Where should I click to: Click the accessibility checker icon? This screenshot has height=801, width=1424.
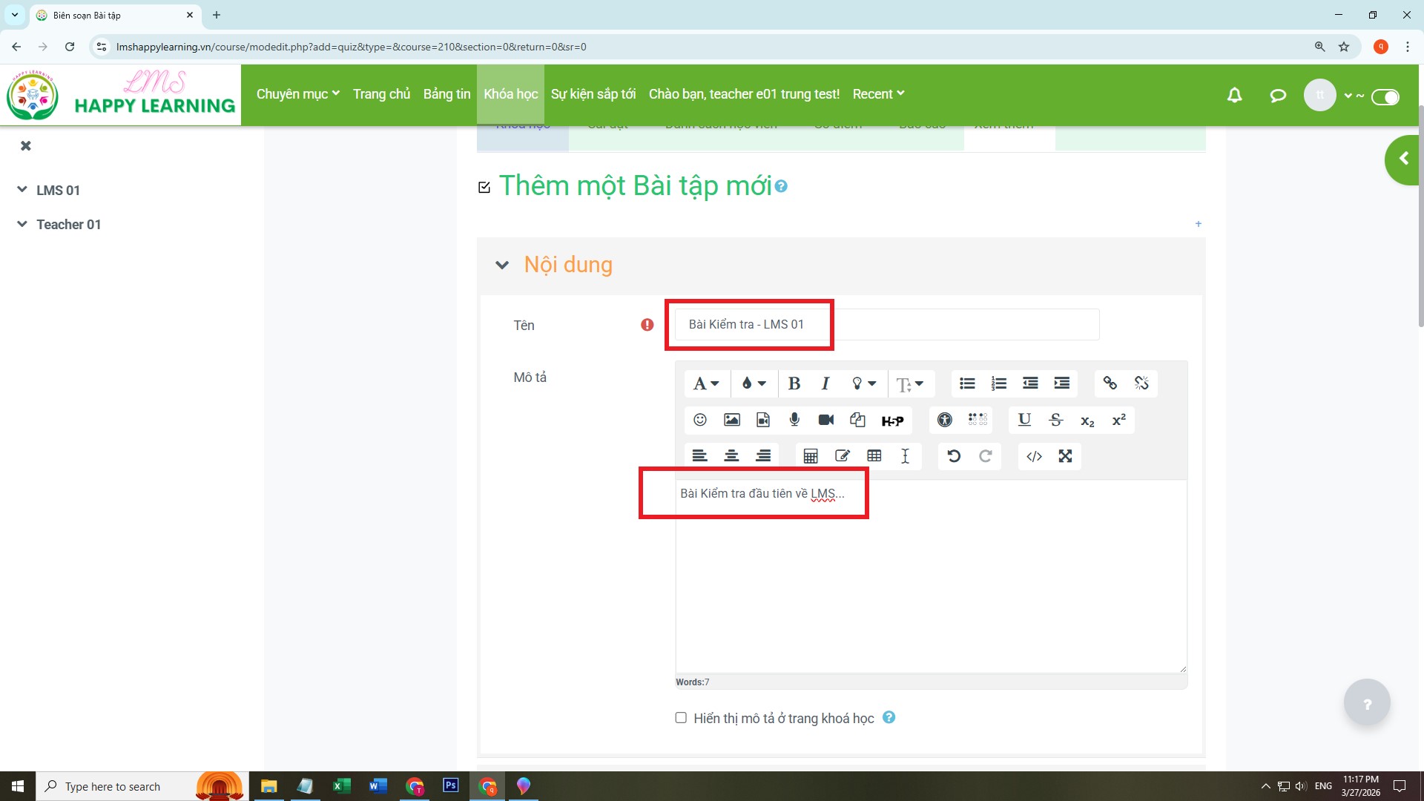click(944, 420)
